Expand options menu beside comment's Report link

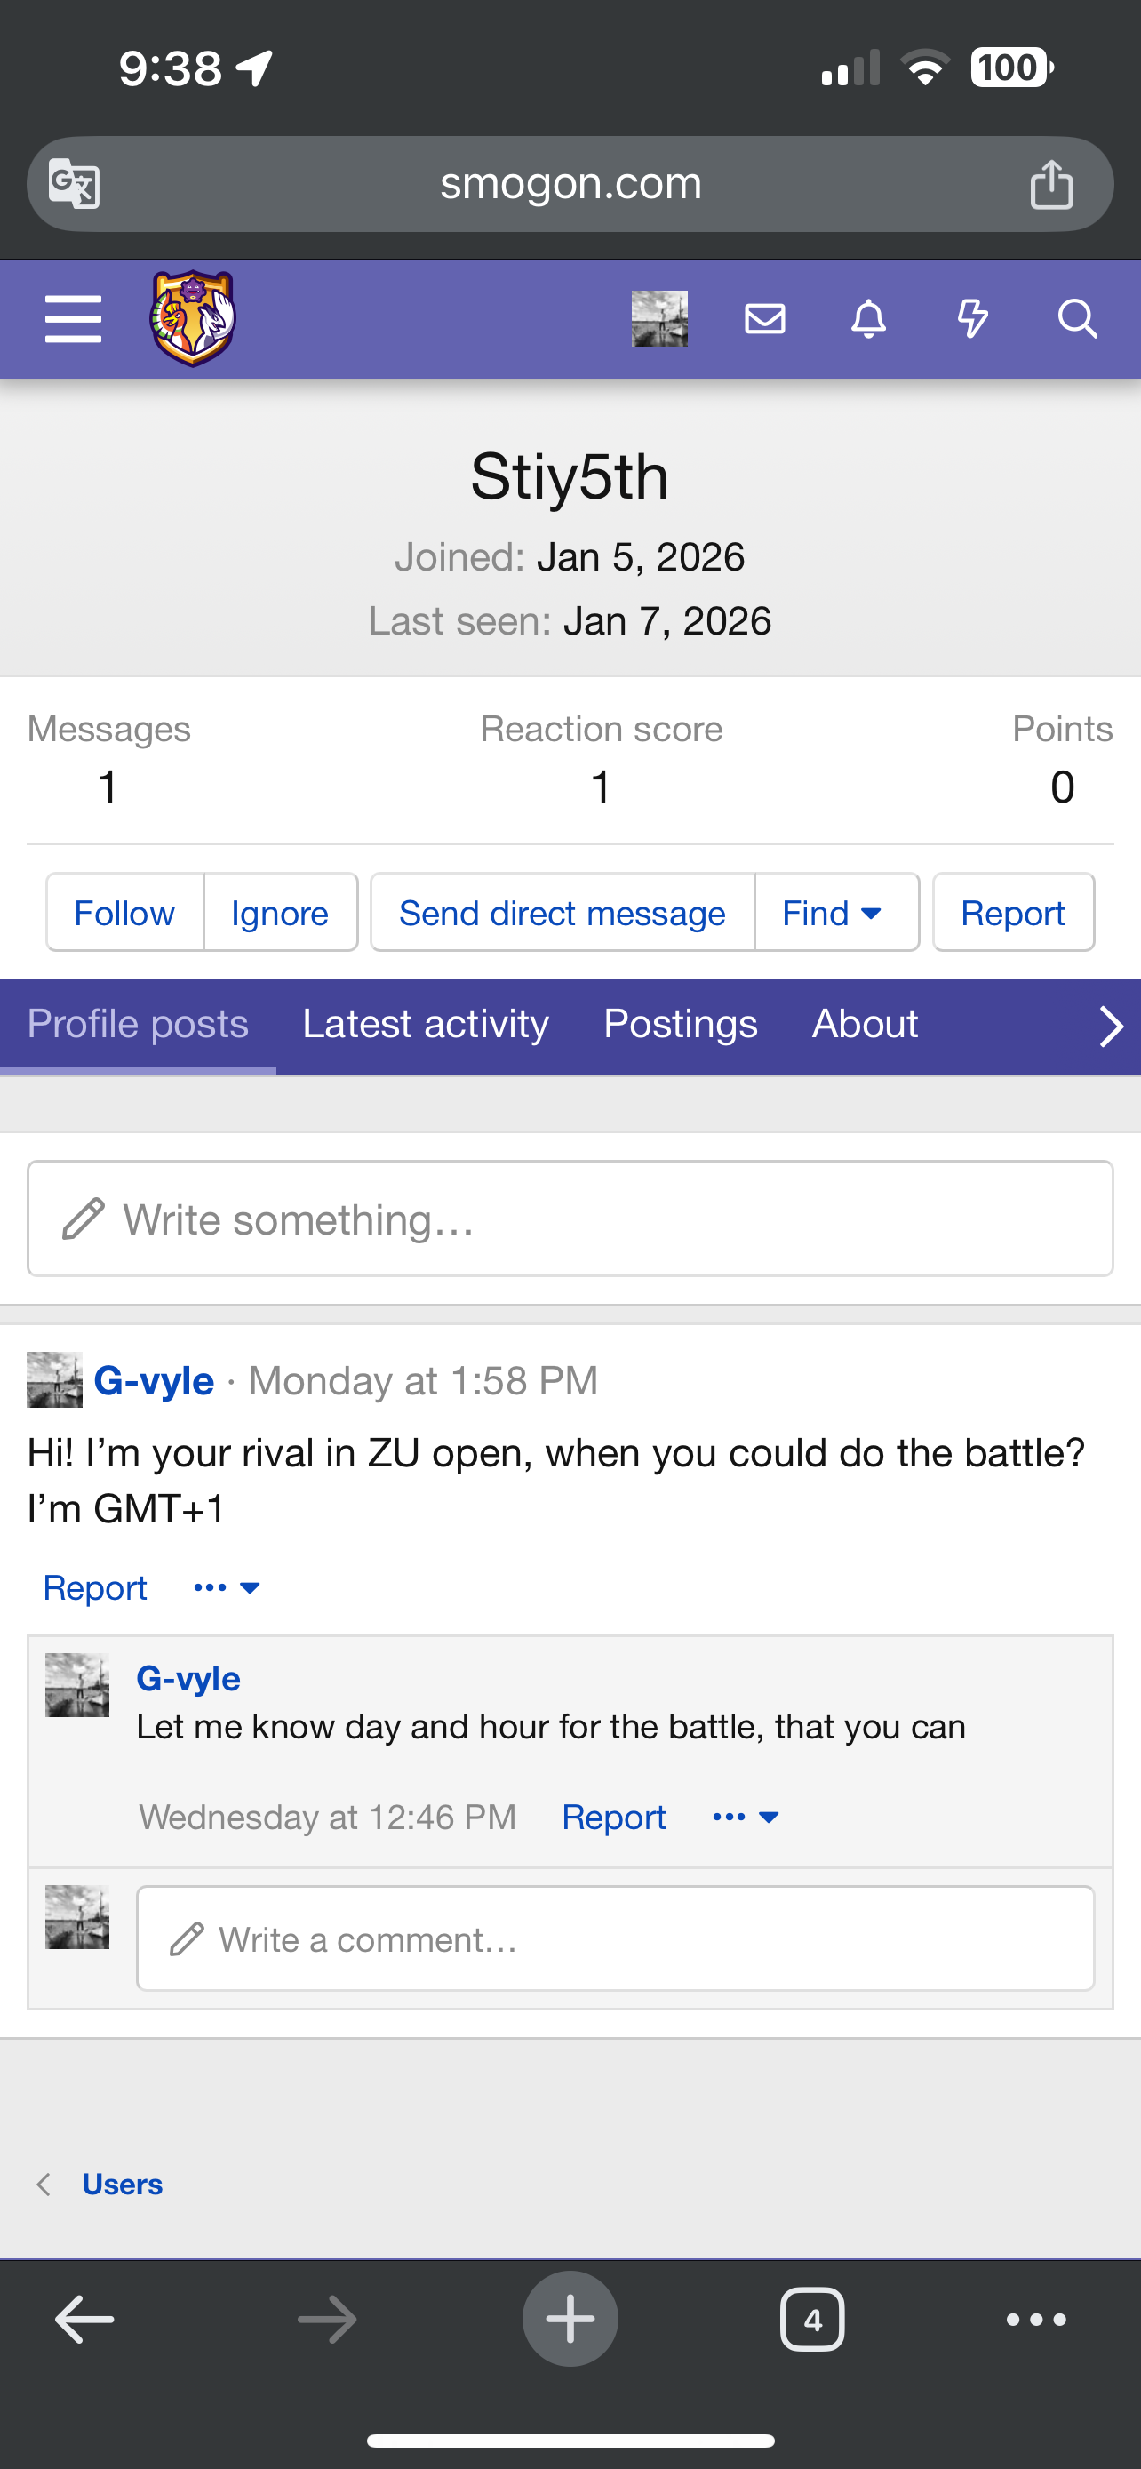point(746,1818)
